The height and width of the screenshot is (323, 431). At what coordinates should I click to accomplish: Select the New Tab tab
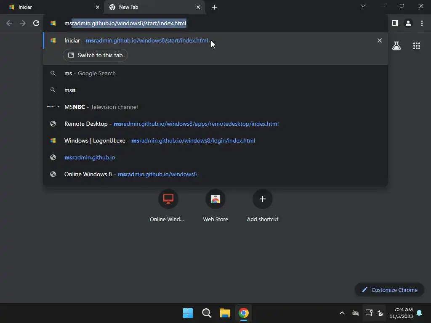point(154,7)
